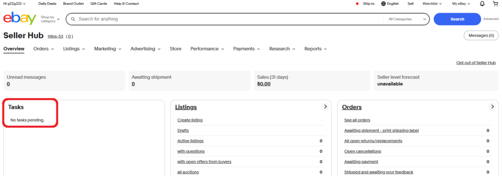Click the English language selector

(x=390, y=4)
